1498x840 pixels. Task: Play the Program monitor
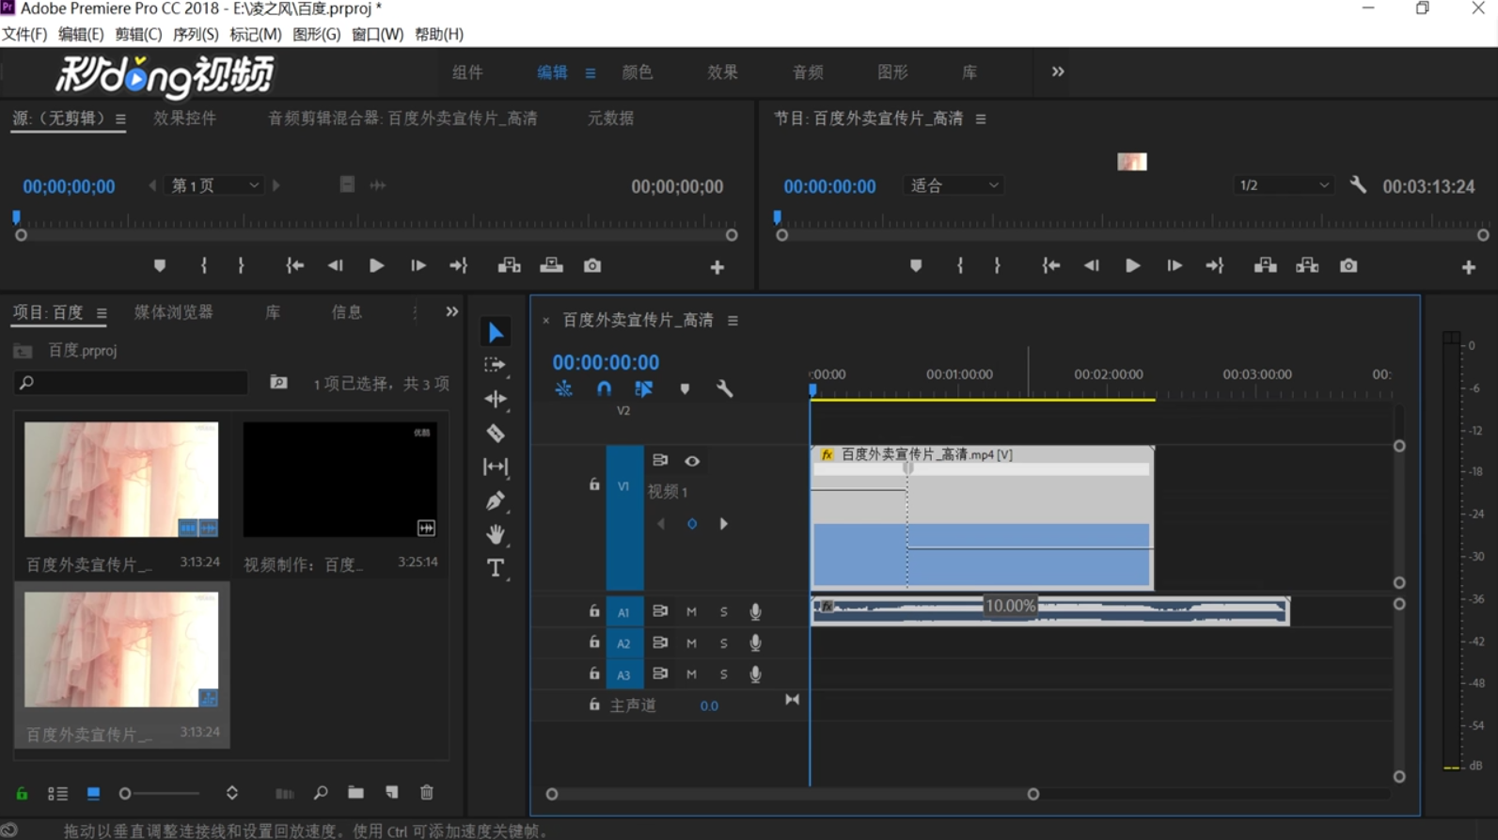point(1133,266)
